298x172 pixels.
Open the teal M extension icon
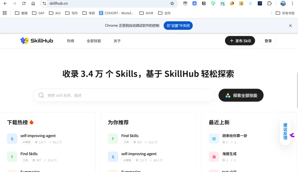pyautogui.click(x=222, y=3)
